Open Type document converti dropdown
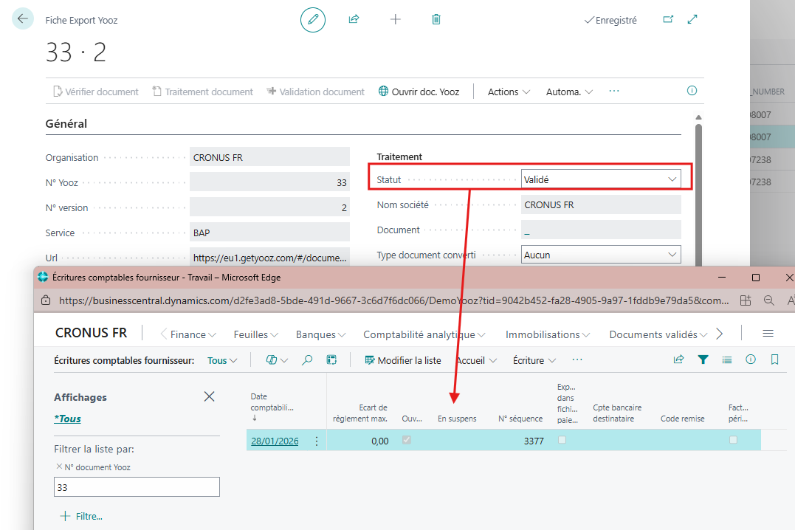795x530 pixels. 599,255
